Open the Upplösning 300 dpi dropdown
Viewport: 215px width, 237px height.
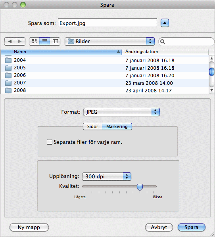click(107, 176)
